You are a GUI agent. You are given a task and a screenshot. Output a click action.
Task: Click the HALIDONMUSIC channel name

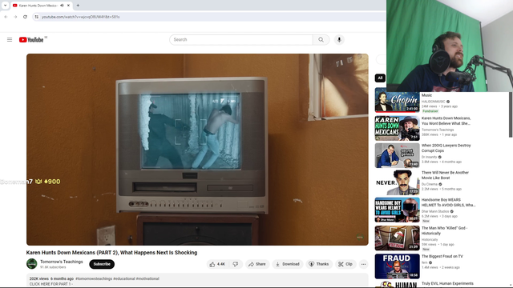[433, 102]
